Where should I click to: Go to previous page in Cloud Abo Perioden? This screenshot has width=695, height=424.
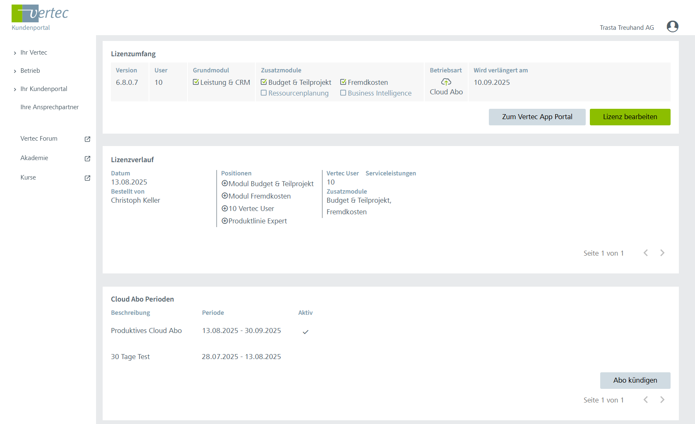(x=646, y=400)
